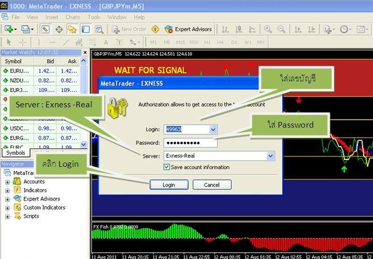Click the New Order button
373x259 pixels.
[129, 29]
